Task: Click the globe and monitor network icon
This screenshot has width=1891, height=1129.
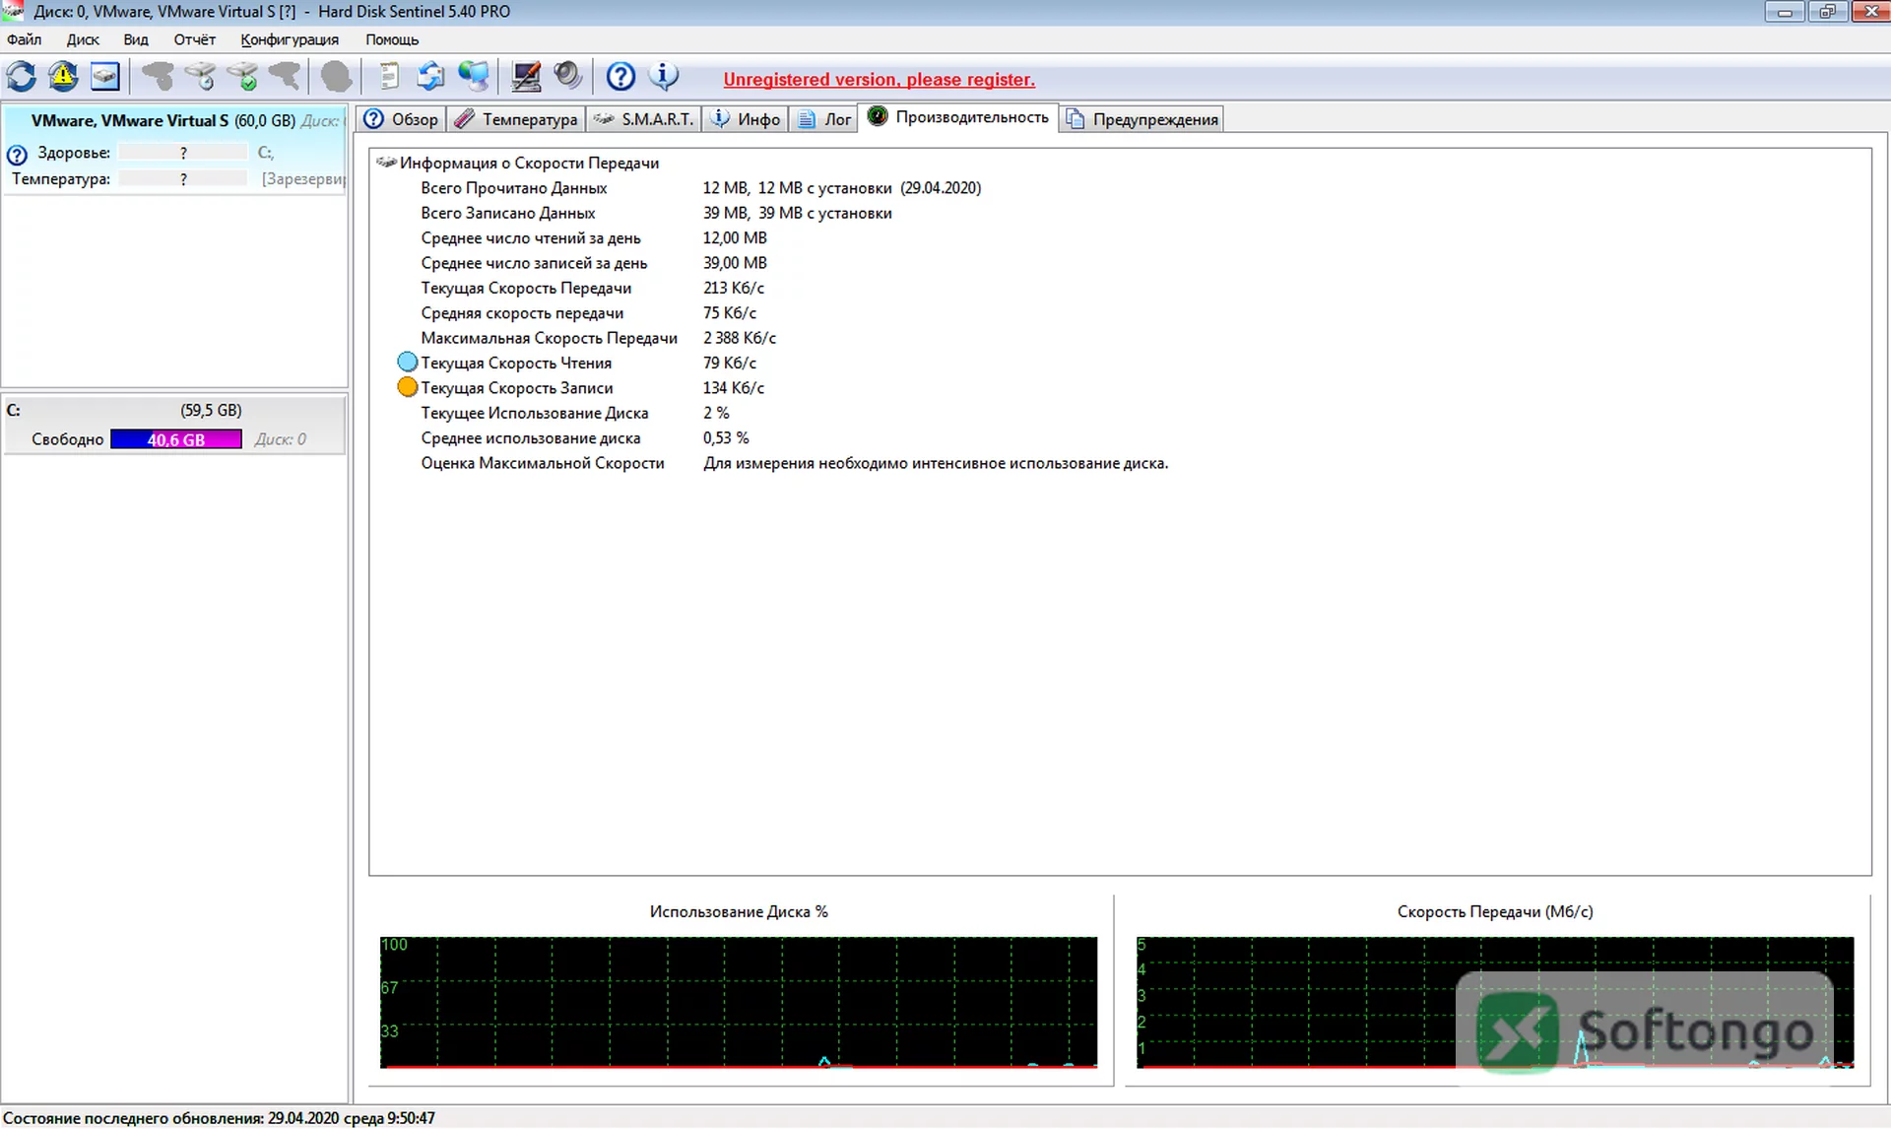Action: pos(473,76)
